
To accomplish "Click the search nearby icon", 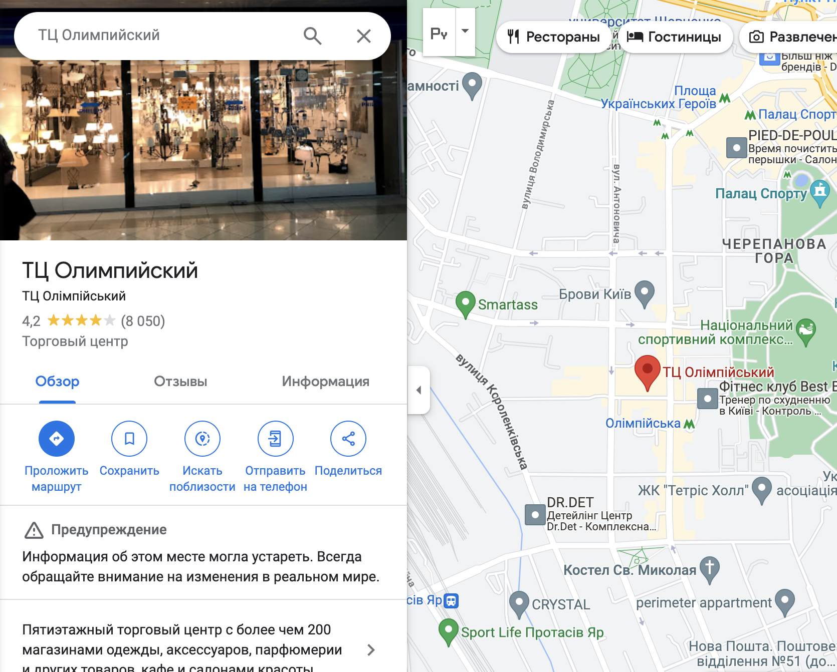I will click(202, 439).
